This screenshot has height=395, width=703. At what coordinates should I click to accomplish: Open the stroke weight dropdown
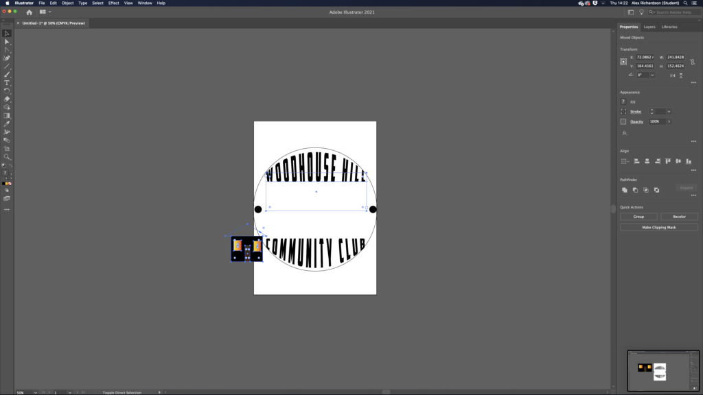(x=669, y=112)
